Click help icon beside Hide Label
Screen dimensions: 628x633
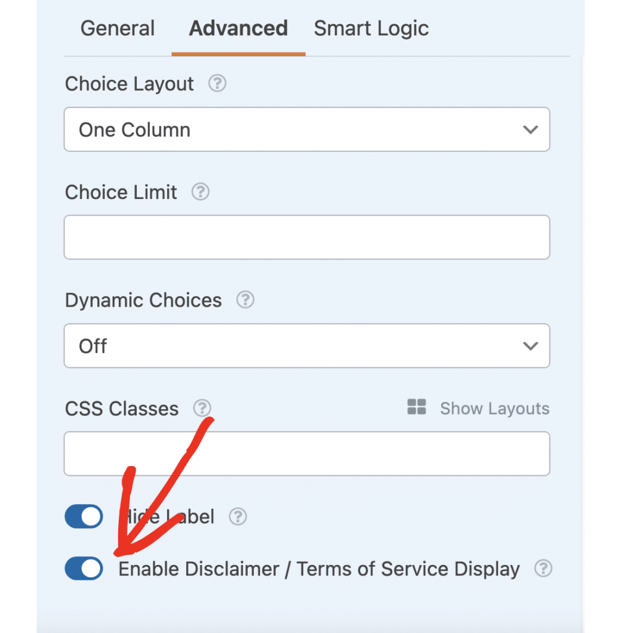tap(238, 516)
